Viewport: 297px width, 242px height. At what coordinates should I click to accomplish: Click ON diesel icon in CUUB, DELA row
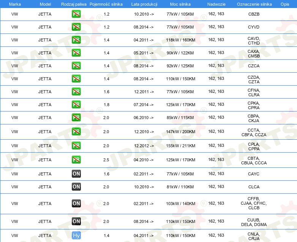76,221
